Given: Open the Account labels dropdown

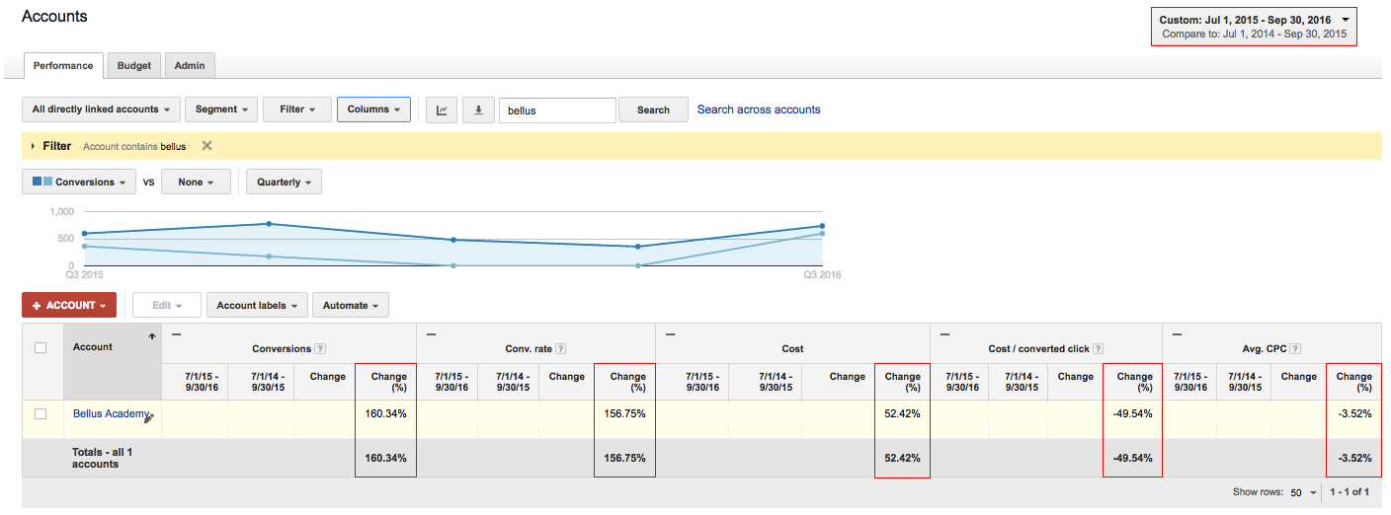Looking at the screenshot, I should (257, 306).
